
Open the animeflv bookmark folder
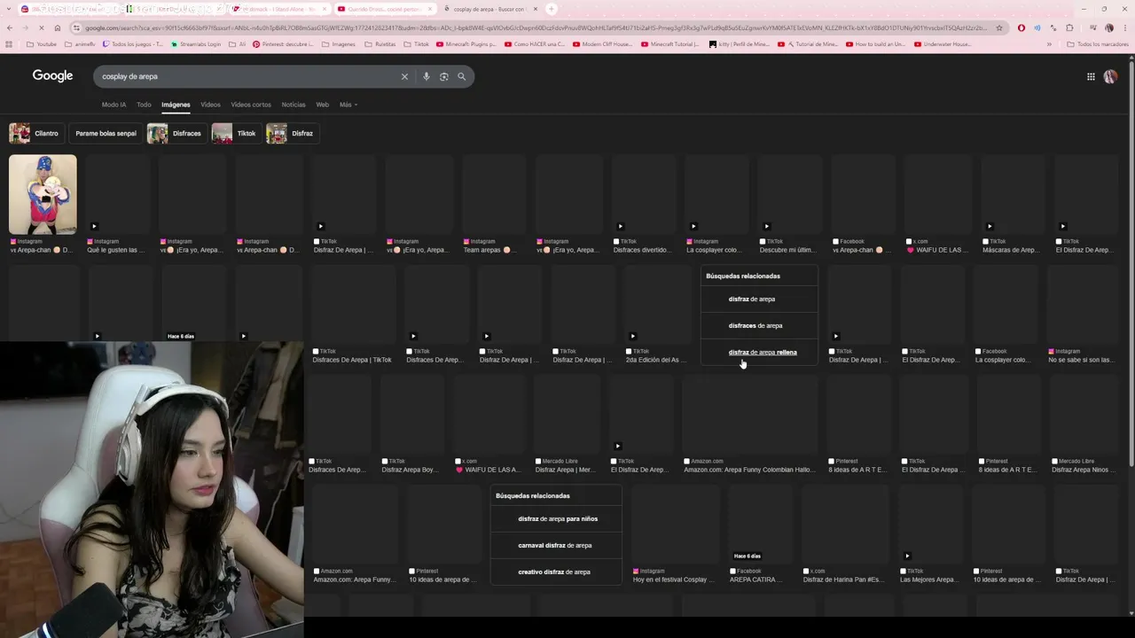click(x=79, y=44)
